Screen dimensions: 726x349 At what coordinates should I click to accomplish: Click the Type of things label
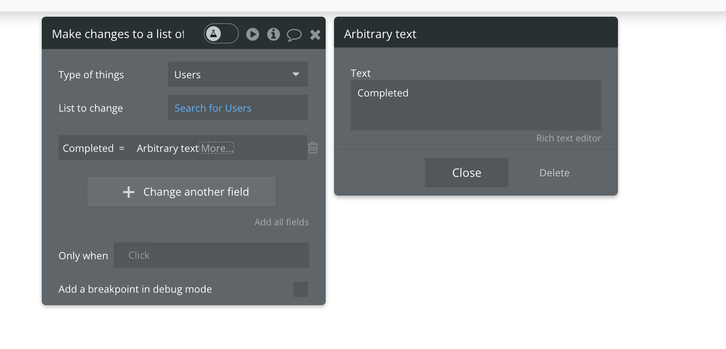[91, 75]
